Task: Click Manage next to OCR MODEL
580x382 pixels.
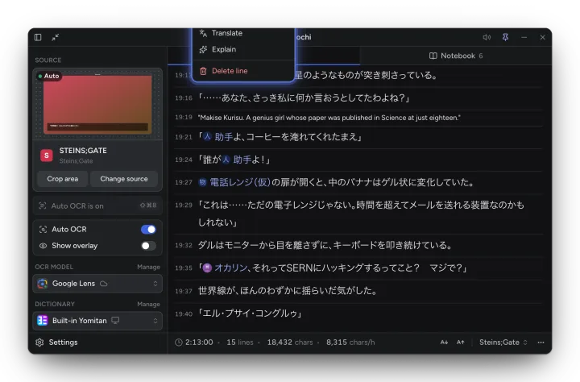Action: click(x=148, y=267)
